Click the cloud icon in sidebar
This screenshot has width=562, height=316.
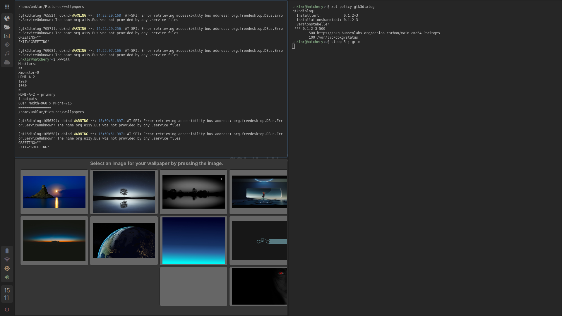coord(7,62)
